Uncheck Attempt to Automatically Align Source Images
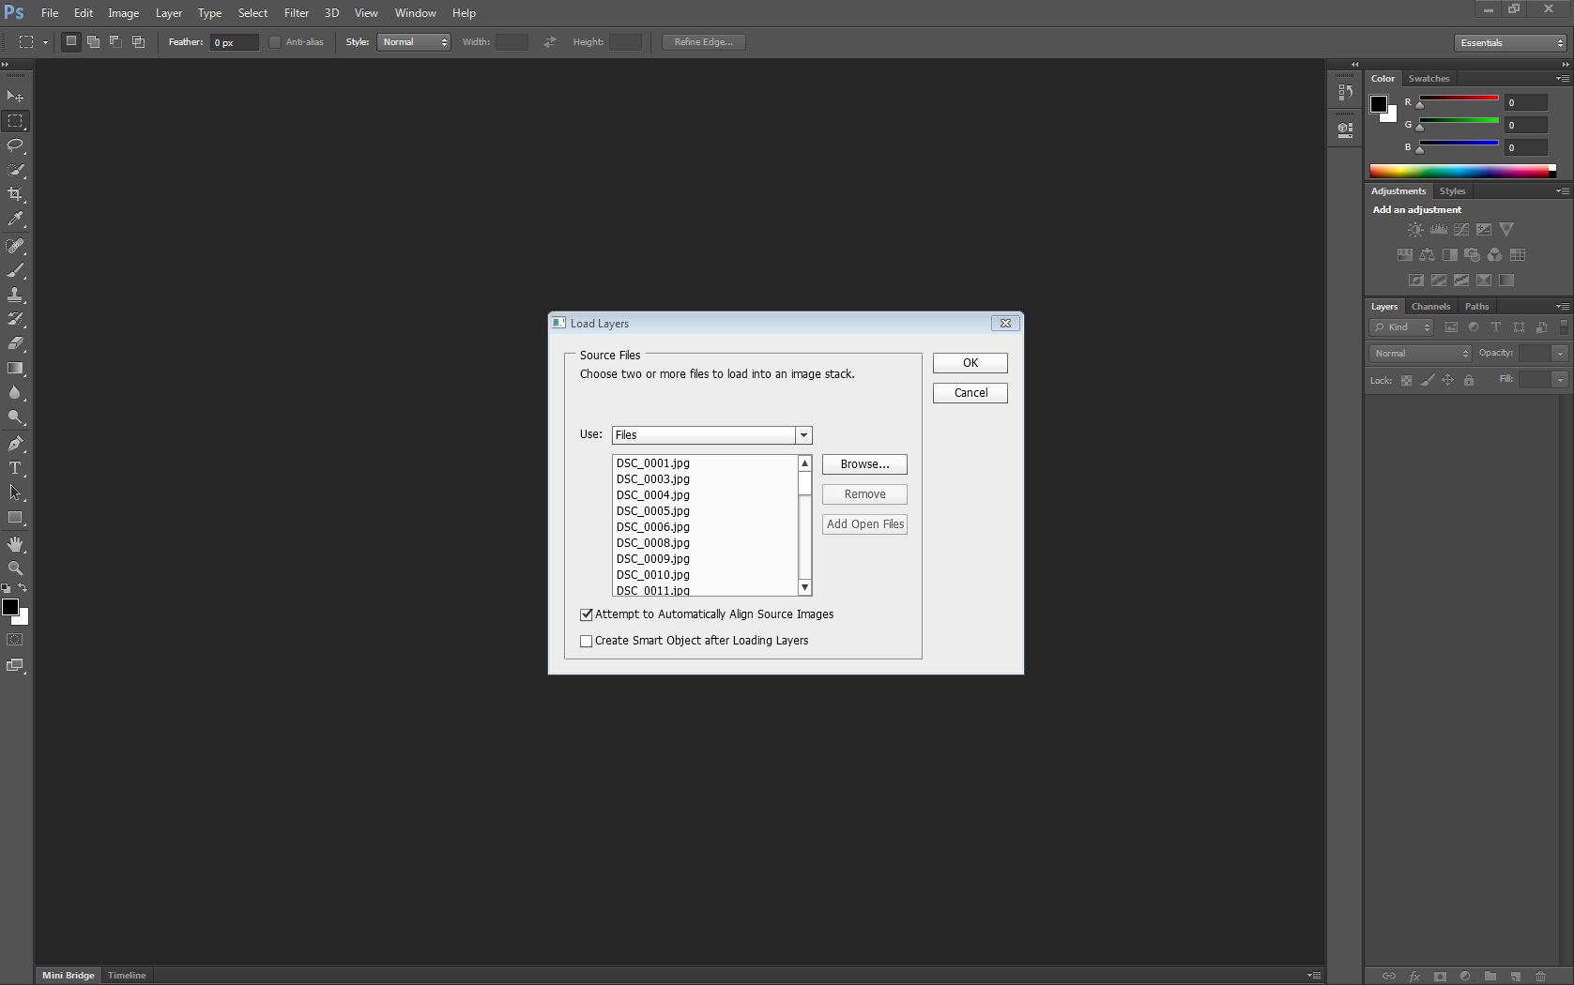1574x985 pixels. pos(587,615)
